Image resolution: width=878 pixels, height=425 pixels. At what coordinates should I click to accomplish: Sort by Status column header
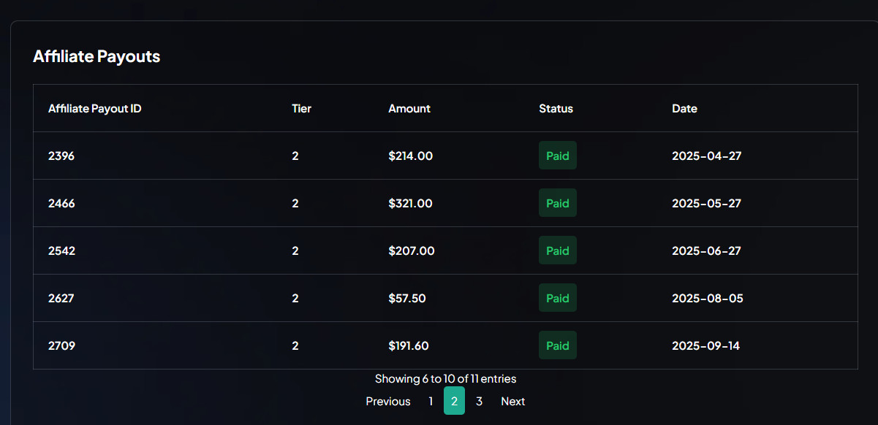556,108
